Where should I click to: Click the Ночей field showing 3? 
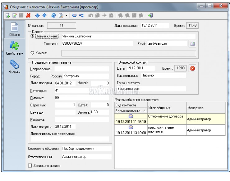(x=100, y=83)
